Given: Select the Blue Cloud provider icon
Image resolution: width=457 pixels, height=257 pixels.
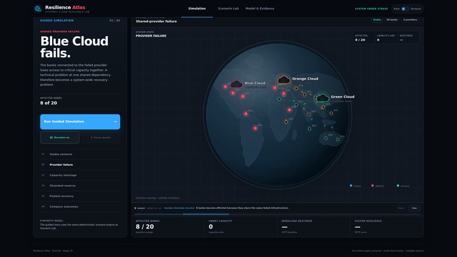Looking at the screenshot, I should [236, 85].
